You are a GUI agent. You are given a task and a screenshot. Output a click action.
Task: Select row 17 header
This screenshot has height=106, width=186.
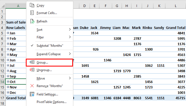pyautogui.click(x=3, y=98)
